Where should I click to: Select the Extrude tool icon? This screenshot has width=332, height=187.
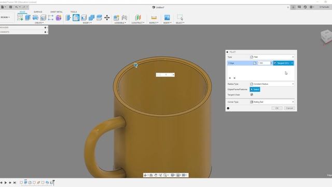point(27,18)
